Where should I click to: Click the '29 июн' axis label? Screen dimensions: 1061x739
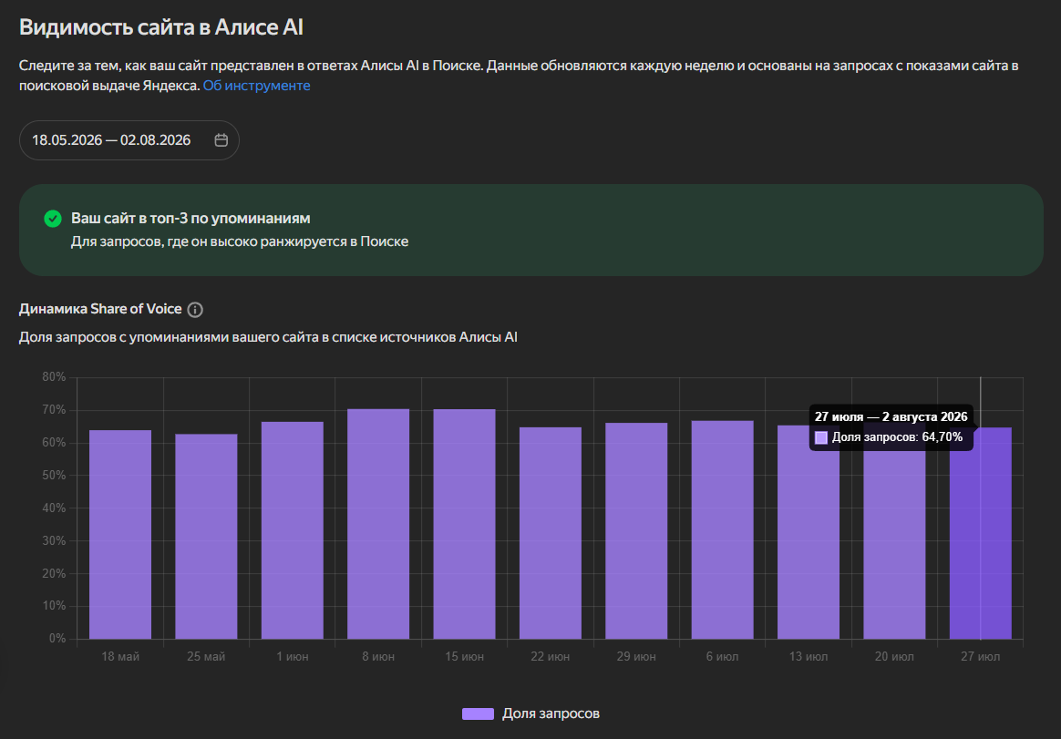coord(636,656)
